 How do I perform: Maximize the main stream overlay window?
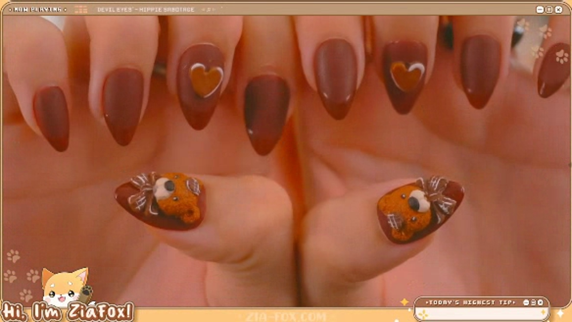[549, 10]
